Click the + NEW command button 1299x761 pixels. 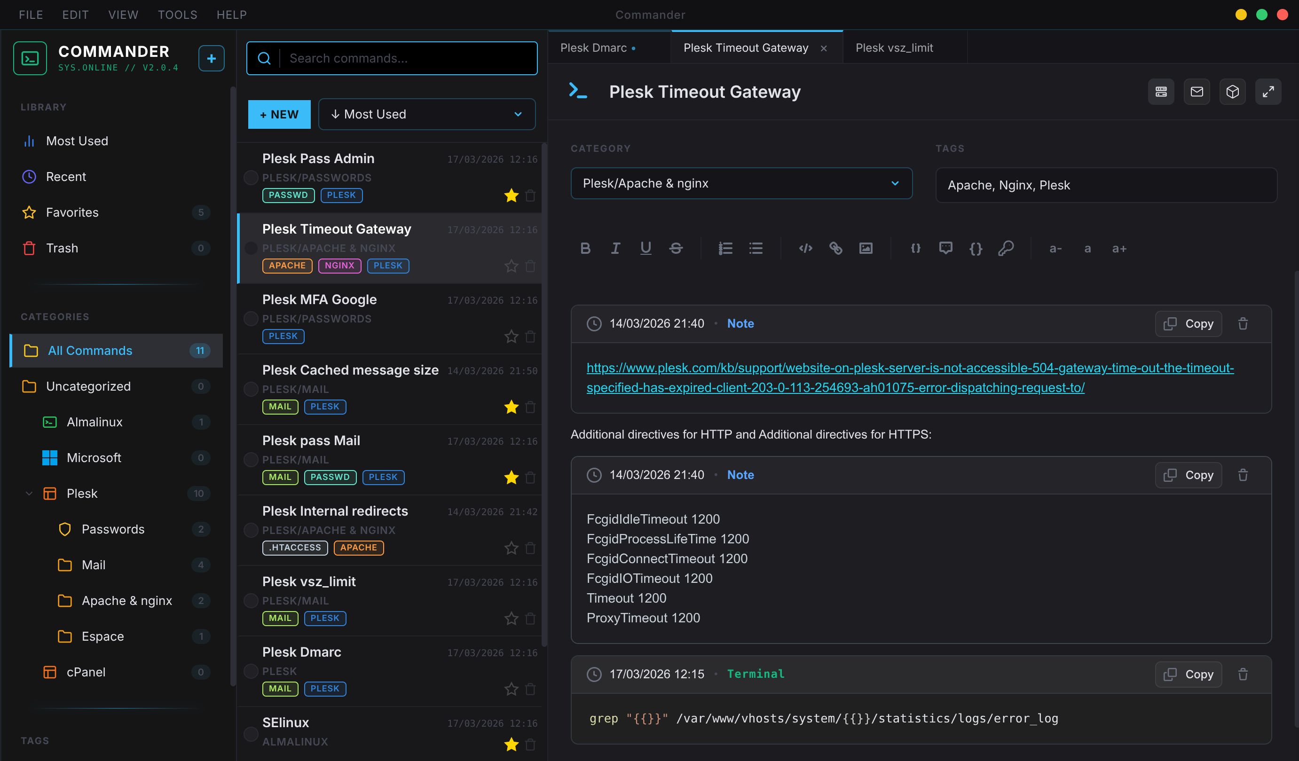(279, 114)
